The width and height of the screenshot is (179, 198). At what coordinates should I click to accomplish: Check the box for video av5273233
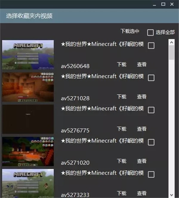point(151,174)
